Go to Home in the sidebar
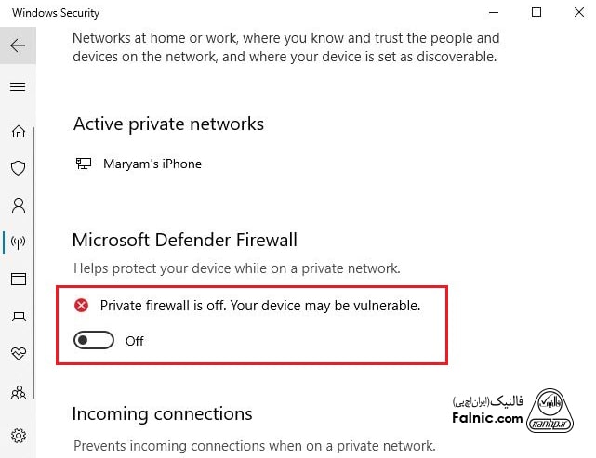The width and height of the screenshot is (596, 458). pos(18,131)
